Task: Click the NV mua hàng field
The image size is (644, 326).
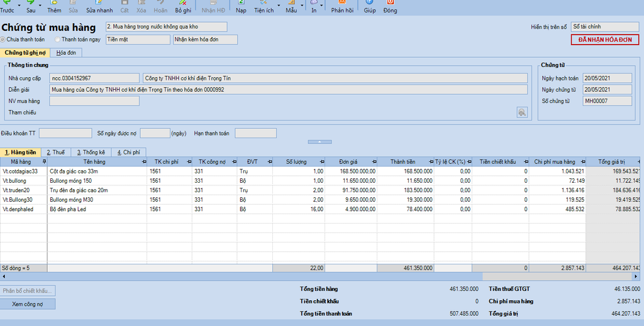Action: click(x=94, y=101)
